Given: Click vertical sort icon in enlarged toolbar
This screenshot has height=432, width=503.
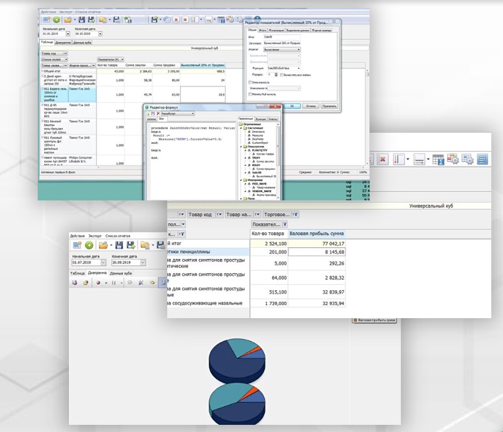Looking at the screenshot, I should click(x=398, y=159).
